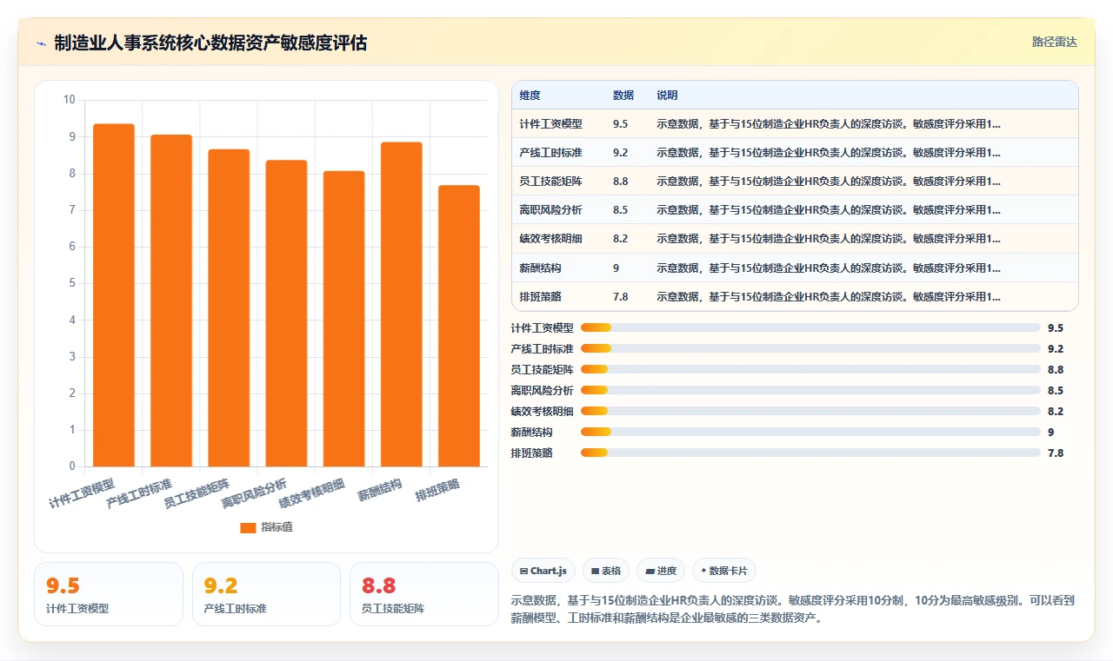The height and width of the screenshot is (661, 1113).
Task: Click the 指标值 legend label under the chart
Action: tap(277, 527)
